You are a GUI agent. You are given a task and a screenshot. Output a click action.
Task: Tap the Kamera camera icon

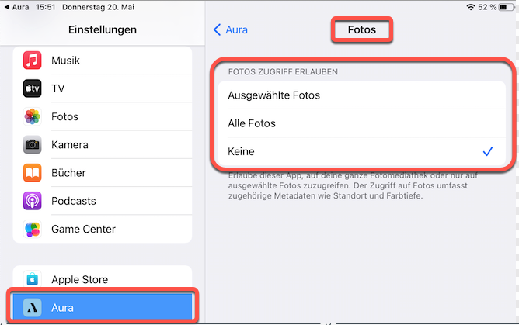tap(32, 144)
